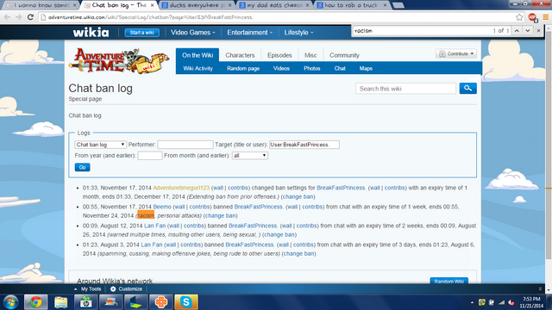Click the blue search magnifier button

[x=467, y=88]
